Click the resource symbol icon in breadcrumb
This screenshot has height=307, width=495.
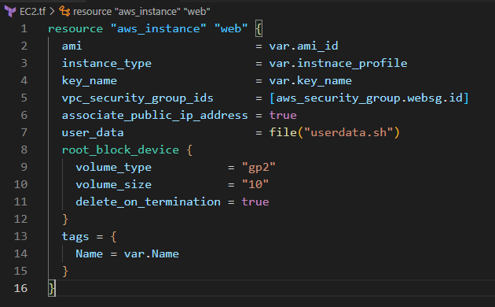pos(64,11)
